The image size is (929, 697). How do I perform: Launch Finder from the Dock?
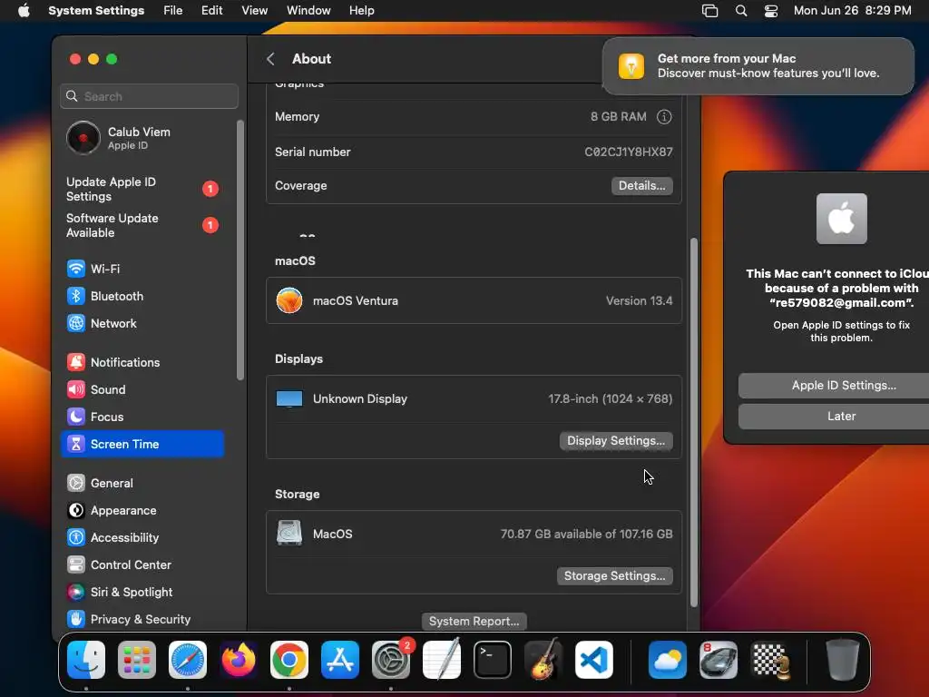click(x=86, y=660)
